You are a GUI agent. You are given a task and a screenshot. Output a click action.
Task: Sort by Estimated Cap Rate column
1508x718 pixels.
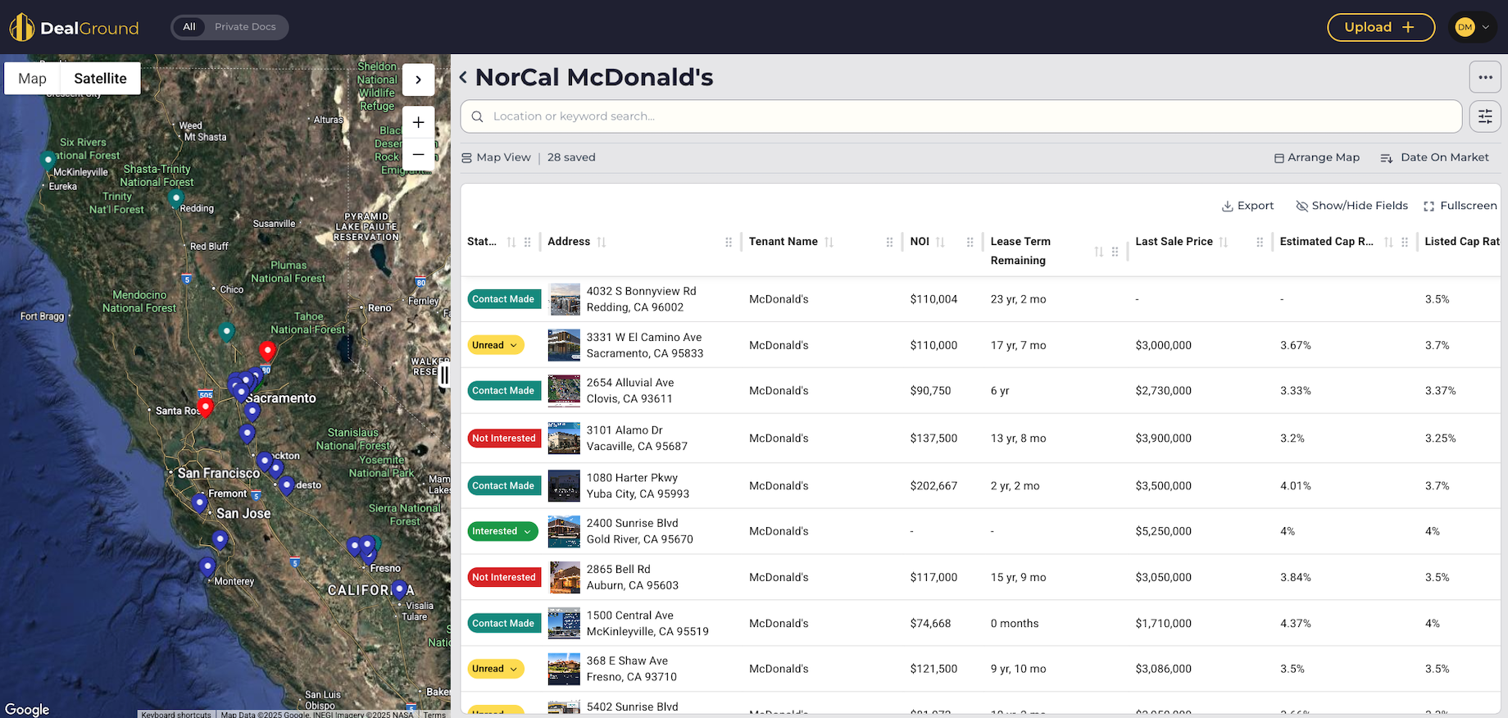tap(1388, 242)
